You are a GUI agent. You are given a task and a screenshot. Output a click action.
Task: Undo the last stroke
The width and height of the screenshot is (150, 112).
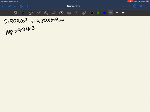(x=122, y=6)
